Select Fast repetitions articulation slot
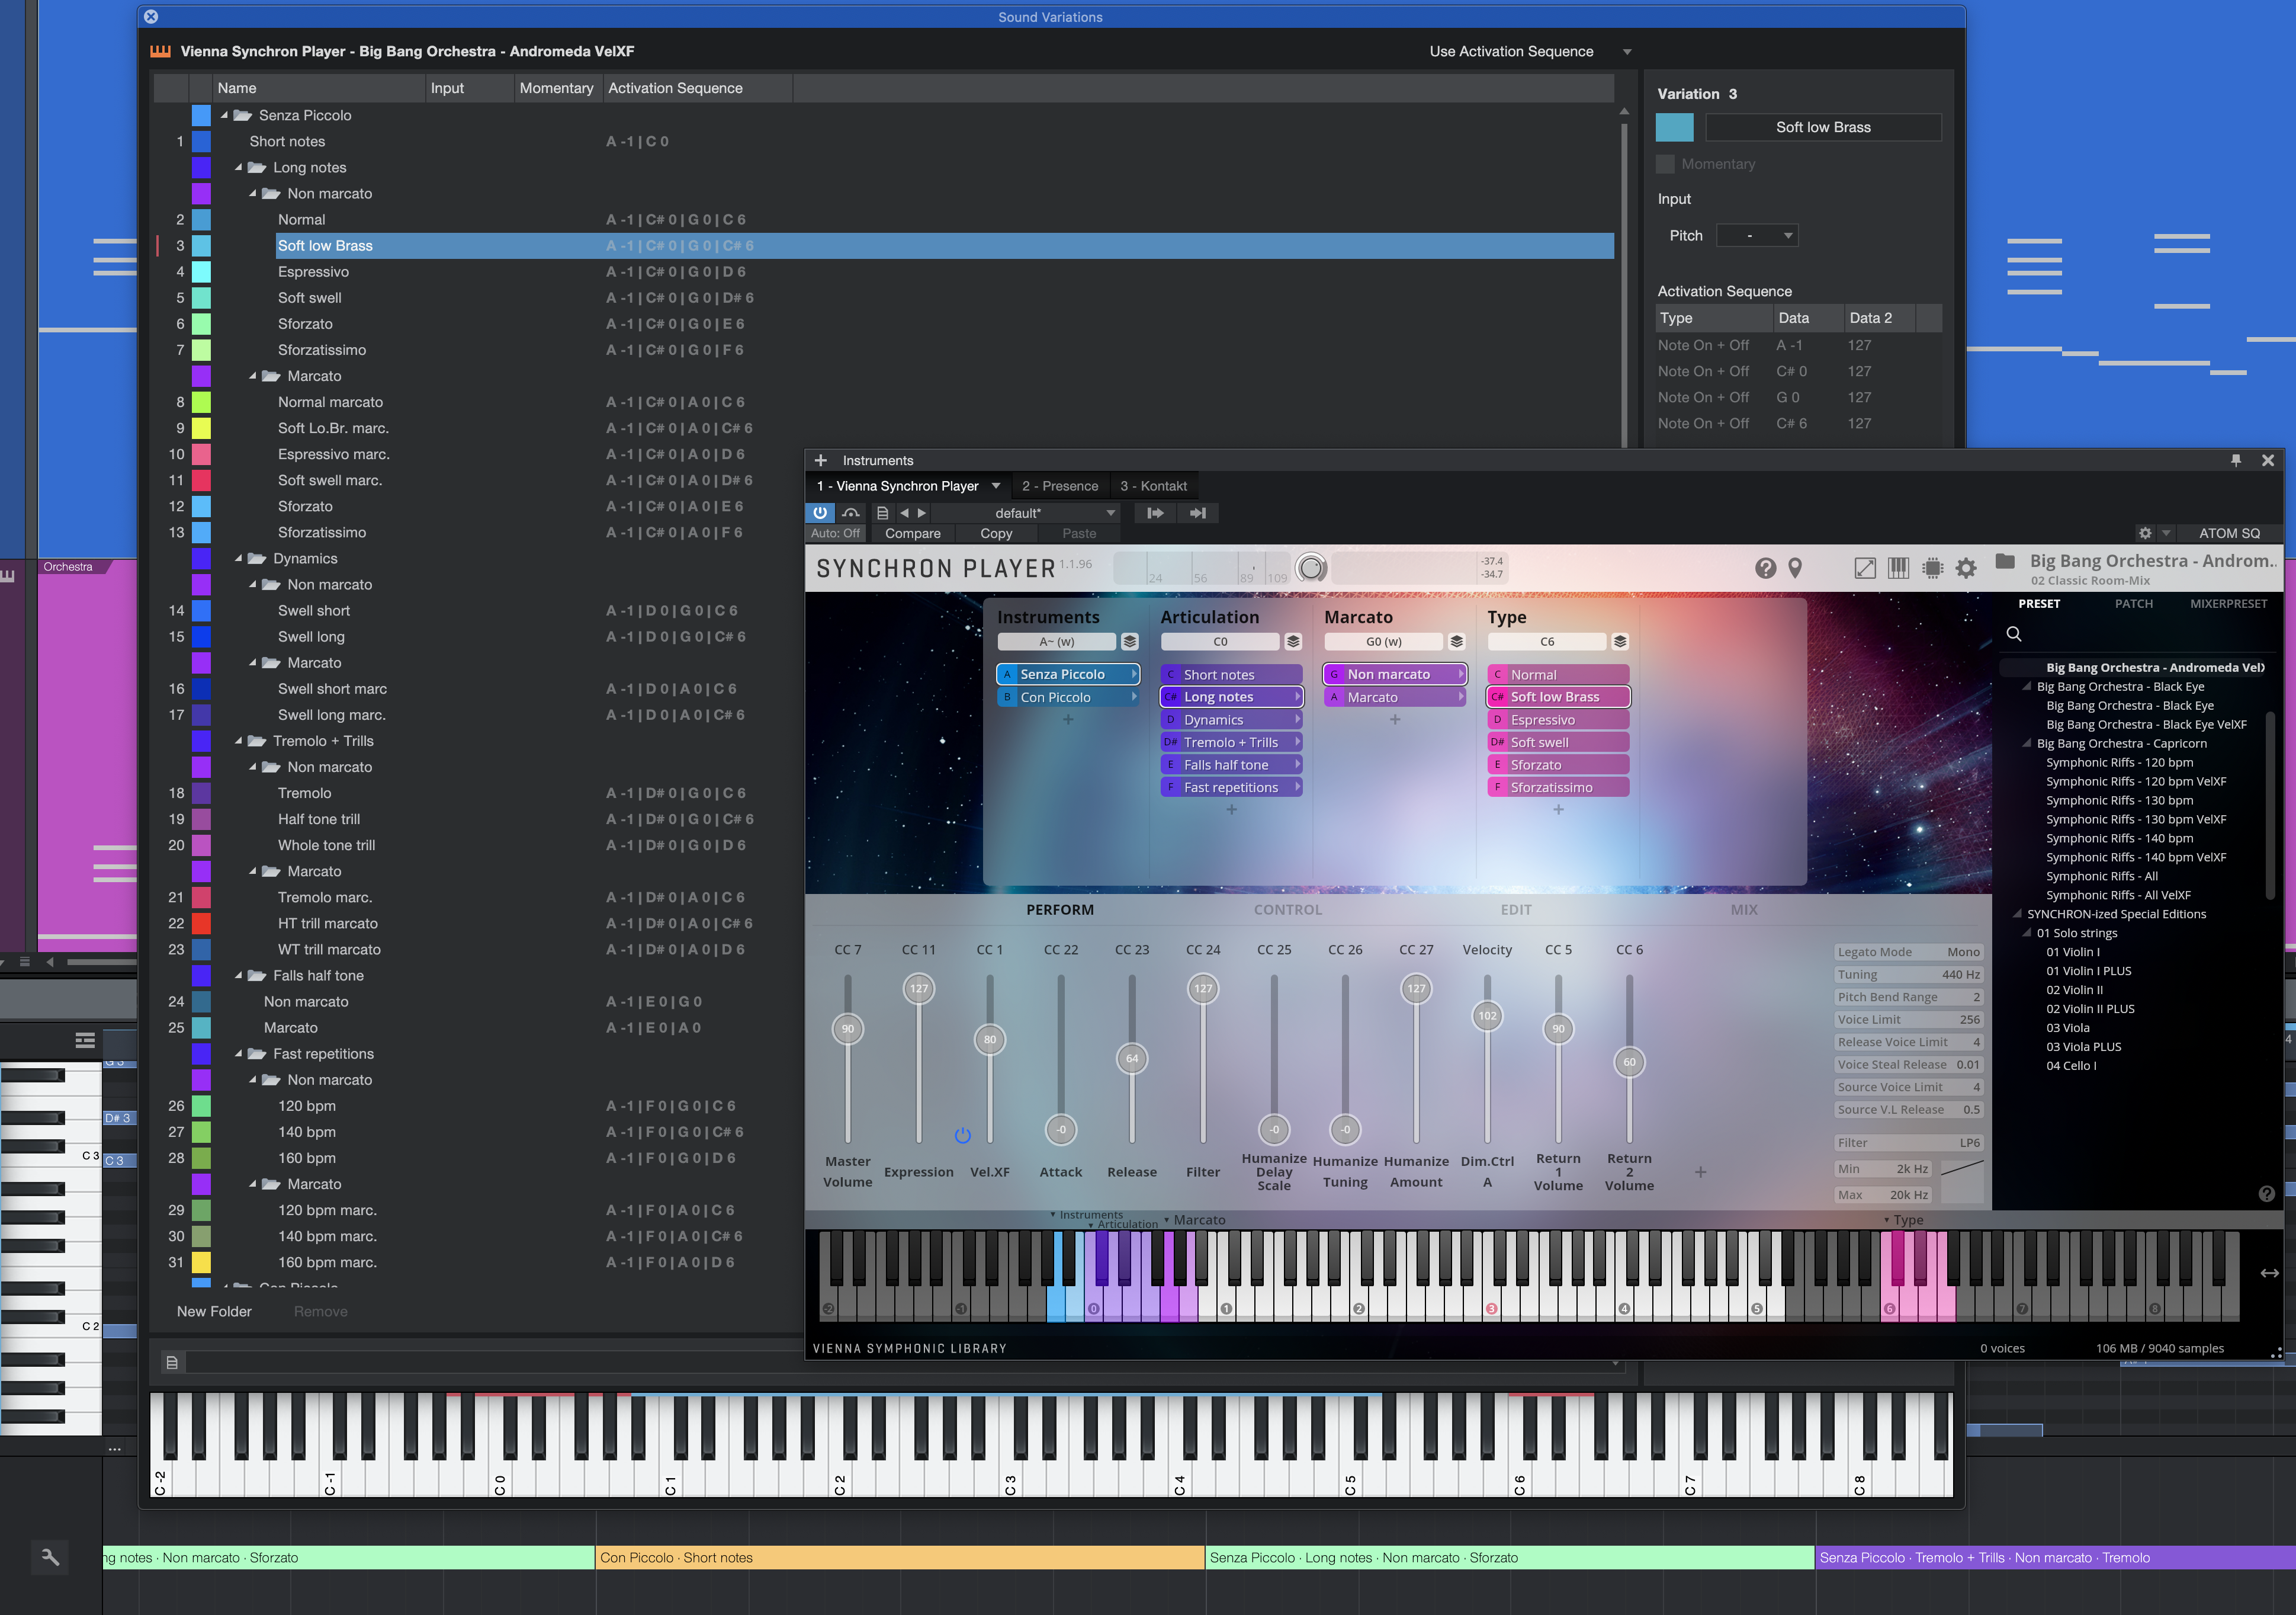Image resolution: width=2296 pixels, height=1615 pixels. click(x=1231, y=787)
